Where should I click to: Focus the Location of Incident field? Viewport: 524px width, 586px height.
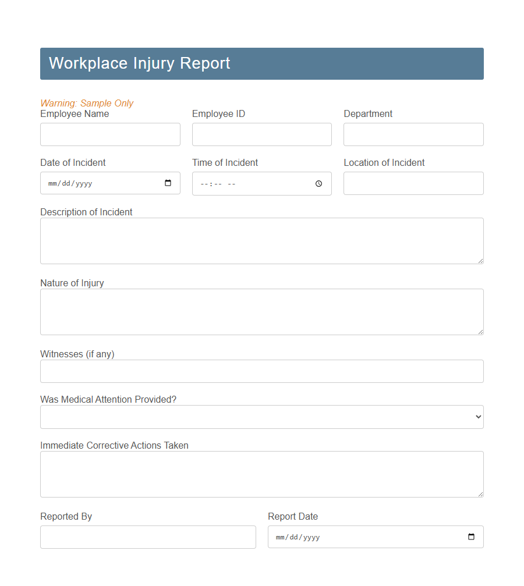coord(413,183)
